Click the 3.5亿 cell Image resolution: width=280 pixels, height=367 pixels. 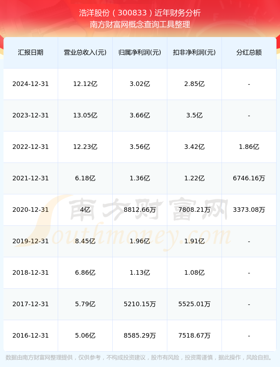point(195,115)
